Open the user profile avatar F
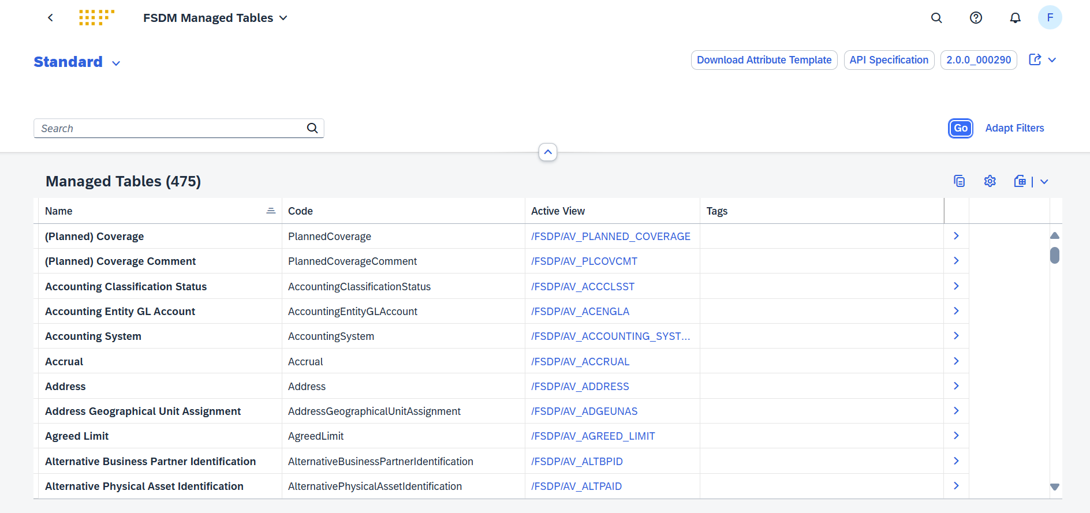 click(1050, 18)
